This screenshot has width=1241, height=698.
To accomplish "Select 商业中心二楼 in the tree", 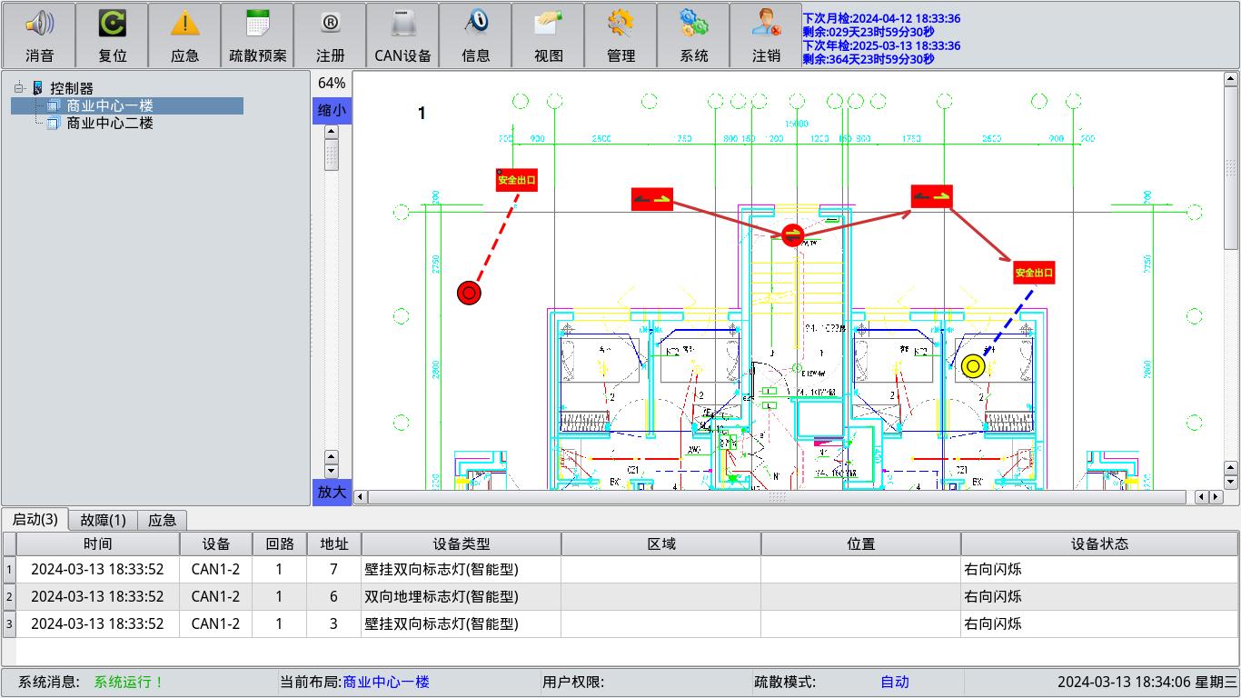I will point(109,123).
